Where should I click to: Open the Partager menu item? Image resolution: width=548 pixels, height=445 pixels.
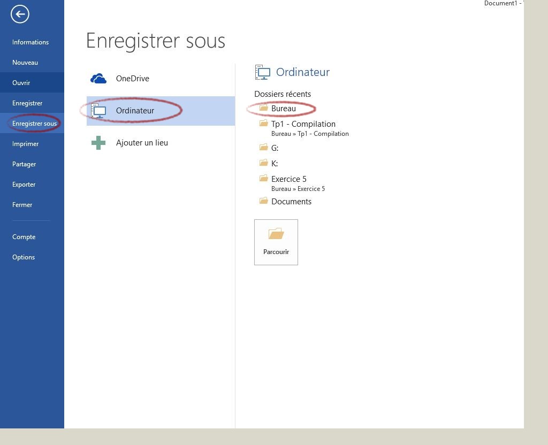(24, 164)
